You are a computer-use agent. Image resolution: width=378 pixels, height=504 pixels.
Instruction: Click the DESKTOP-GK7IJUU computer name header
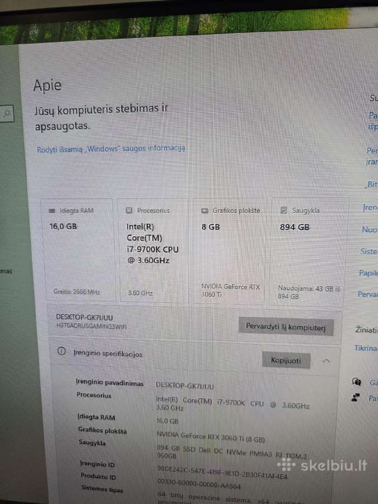(x=84, y=318)
